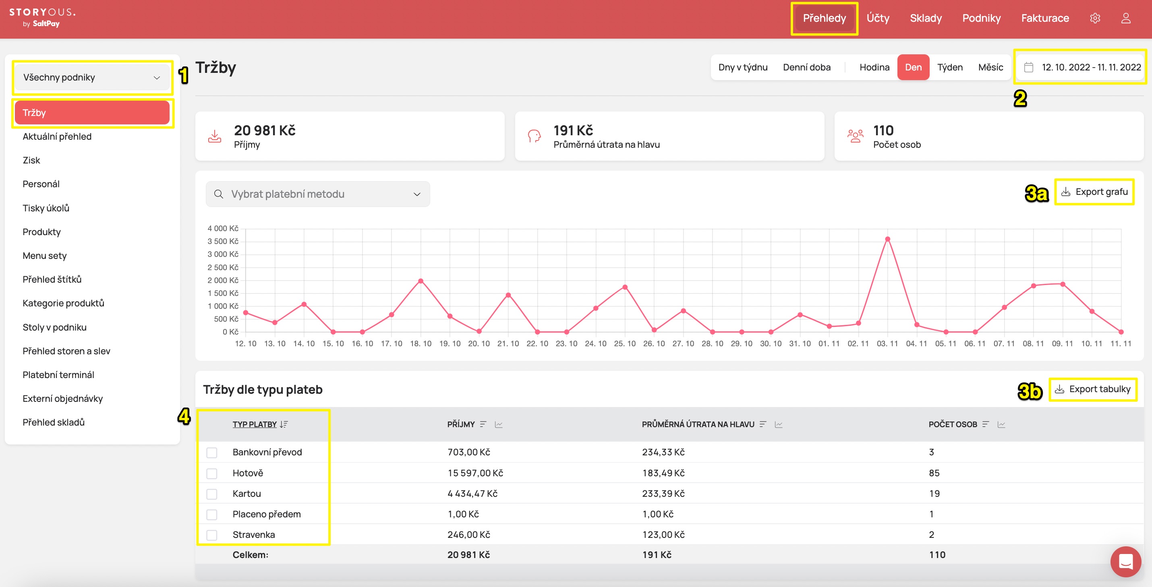Click the 18. 10 chart data point

click(x=421, y=281)
